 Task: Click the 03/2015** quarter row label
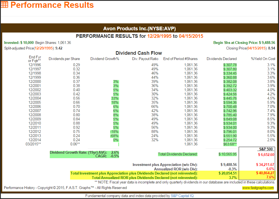34,144
